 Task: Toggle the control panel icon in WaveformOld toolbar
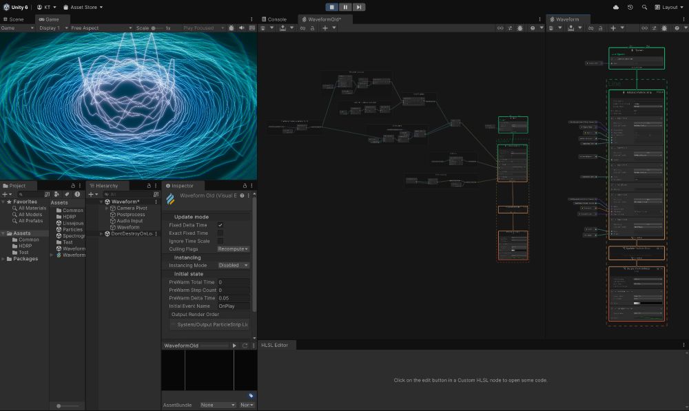click(x=510, y=28)
